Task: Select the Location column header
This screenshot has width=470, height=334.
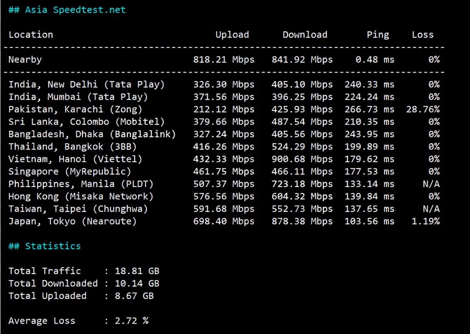Action: coord(31,34)
